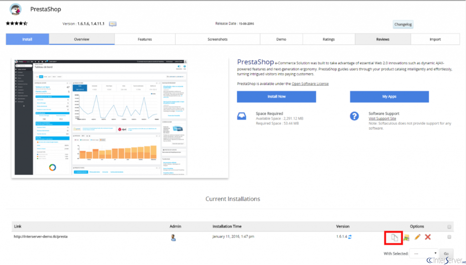Image resolution: width=466 pixels, height=265 pixels.
Task: Open the Open Software License link
Action: (x=310, y=84)
